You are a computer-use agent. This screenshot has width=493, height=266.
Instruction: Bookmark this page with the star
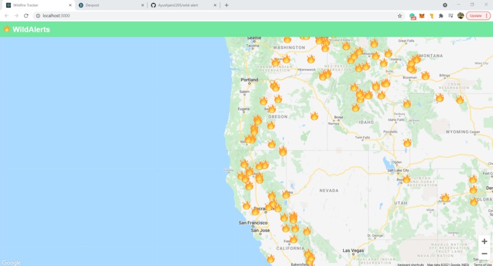399,16
